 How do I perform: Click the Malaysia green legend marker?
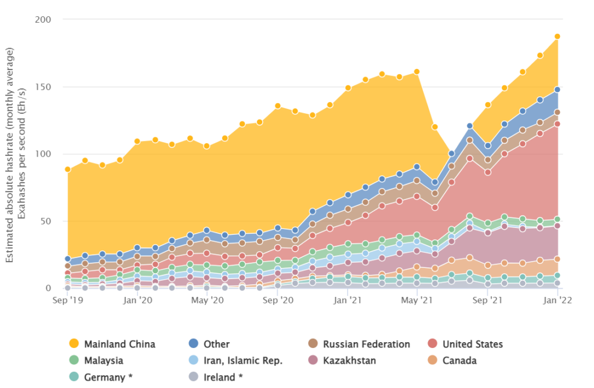(74, 360)
